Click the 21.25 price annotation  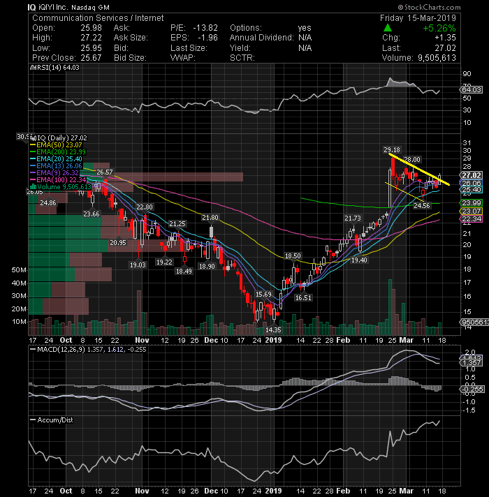(177, 224)
